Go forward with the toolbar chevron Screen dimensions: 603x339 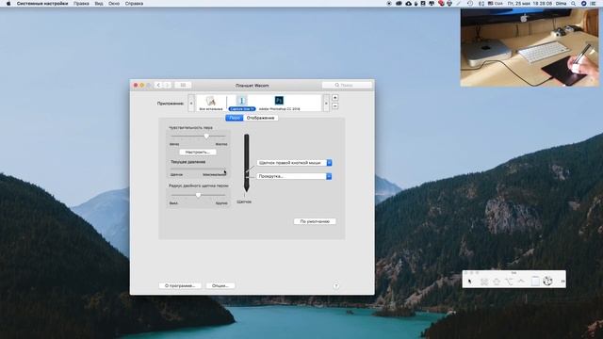(x=167, y=85)
